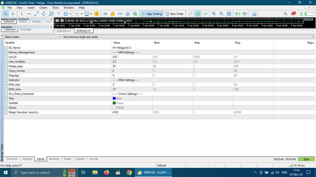Select the Fibonacci retracement lines tool
Image resolution: width=316 pixels, height=177 pixels.
coord(51,14)
